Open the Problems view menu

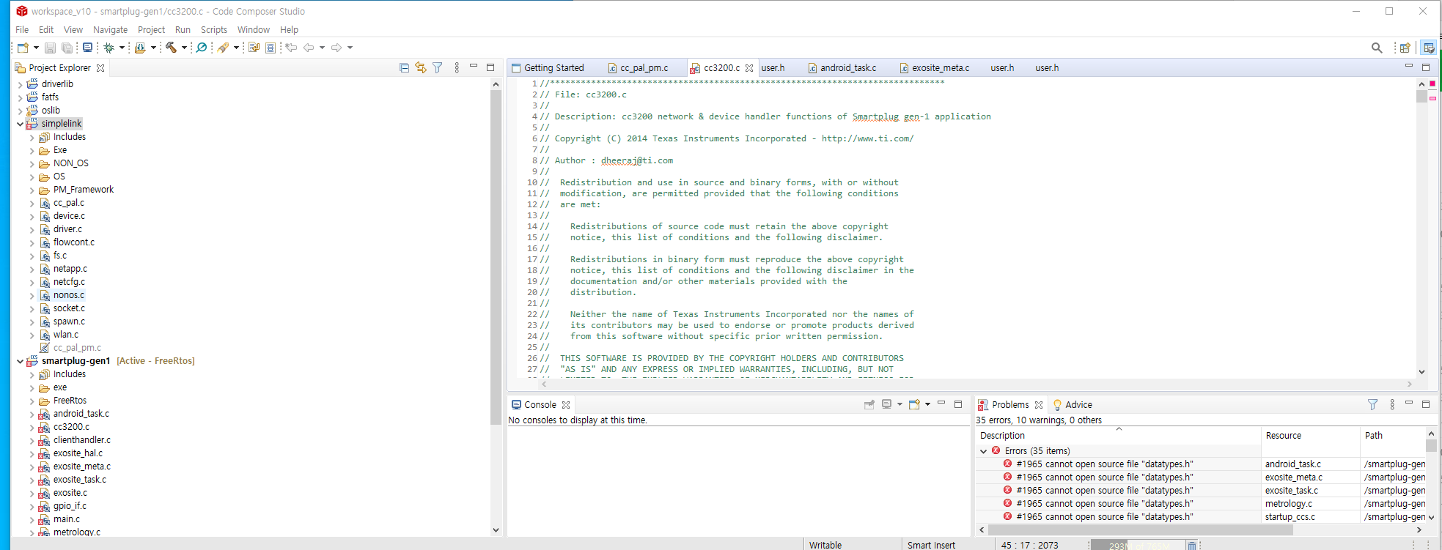1392,404
